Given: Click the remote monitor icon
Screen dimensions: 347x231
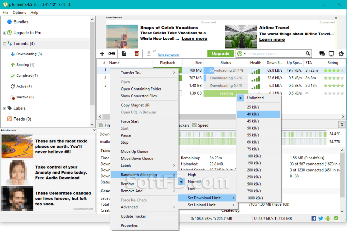Looking at the screenshot, I should pos(332,54).
